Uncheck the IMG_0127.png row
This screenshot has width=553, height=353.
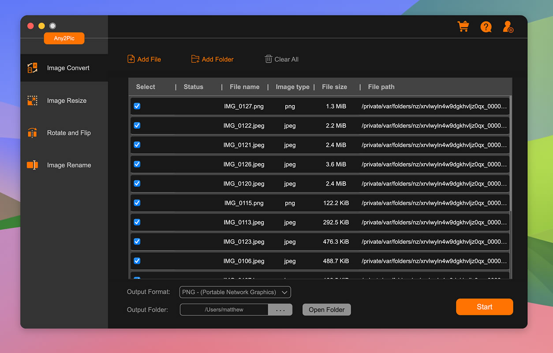[x=137, y=106]
